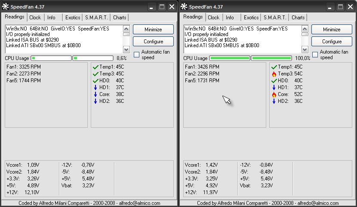Image resolution: width=357 pixels, height=207 pixels.
Task: Toggle Automatic fan speed checkbox in right window
Action: coord(315,54)
